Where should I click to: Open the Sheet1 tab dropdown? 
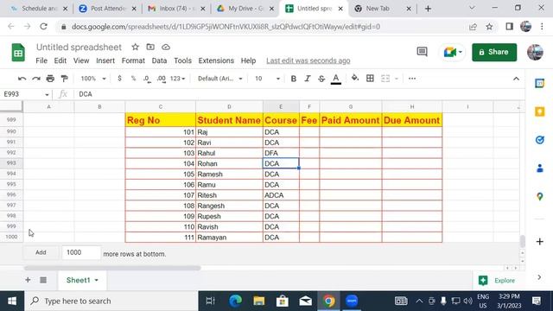click(96, 280)
